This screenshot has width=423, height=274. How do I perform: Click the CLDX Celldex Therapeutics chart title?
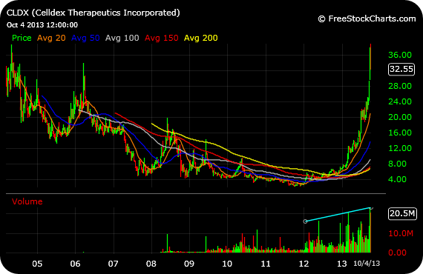coord(93,13)
